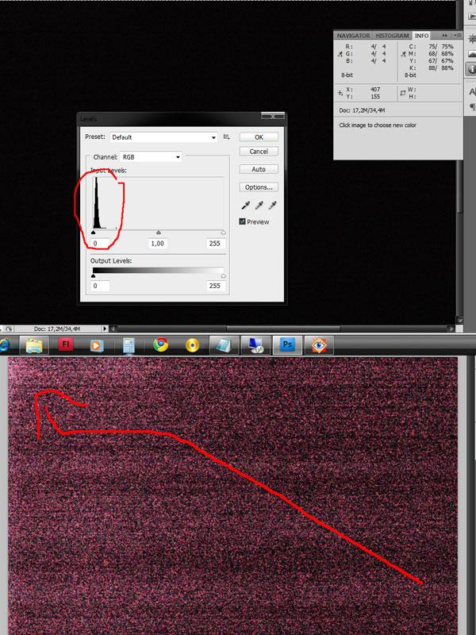Open the Preset dropdown showing Default
The width and height of the screenshot is (476, 635).
163,137
